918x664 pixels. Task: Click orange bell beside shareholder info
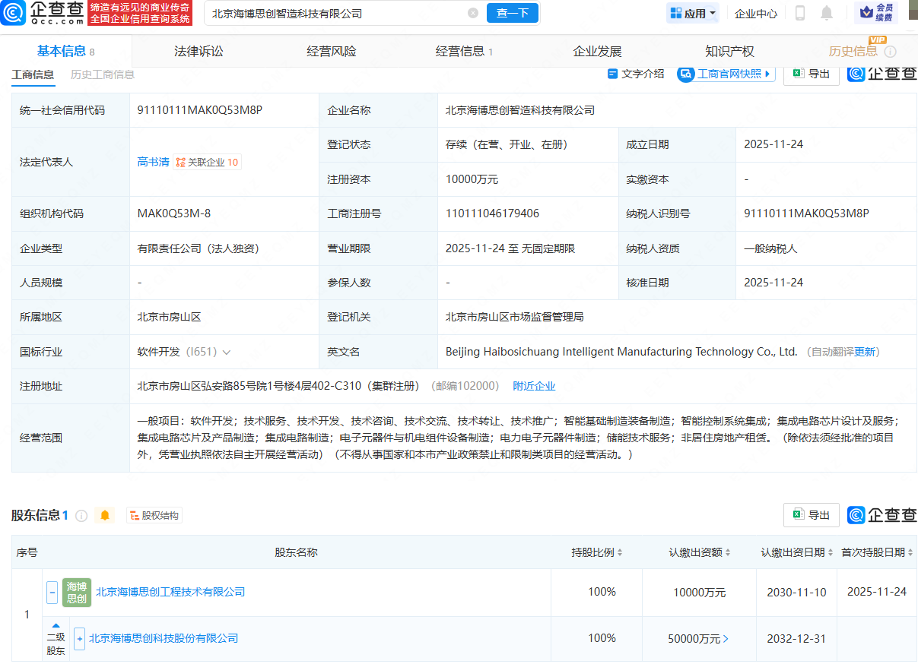pyautogui.click(x=105, y=515)
